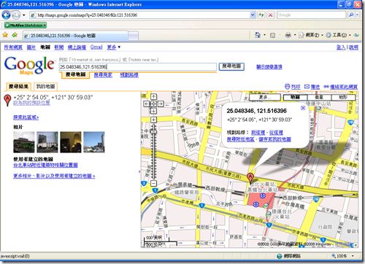Click the Stop loading X icon
Viewport: 365px width, 264px height.
pos(270,15)
